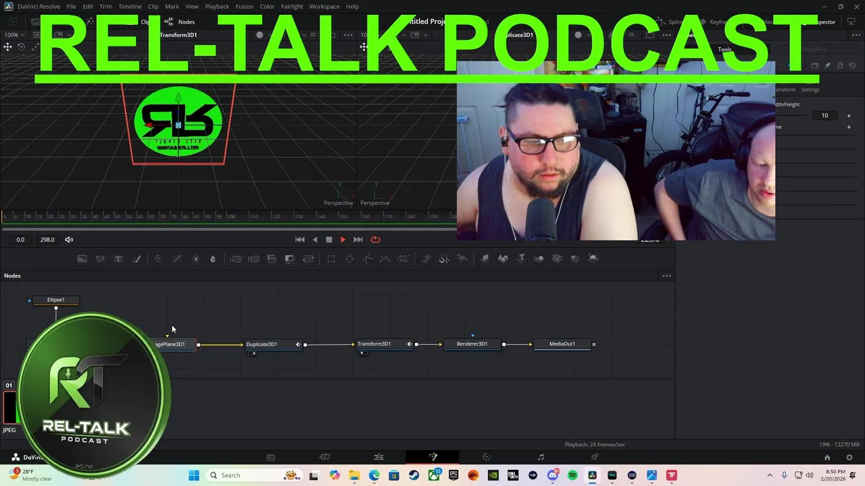
Task: Open Nodes panel options menu
Action: [x=667, y=276]
